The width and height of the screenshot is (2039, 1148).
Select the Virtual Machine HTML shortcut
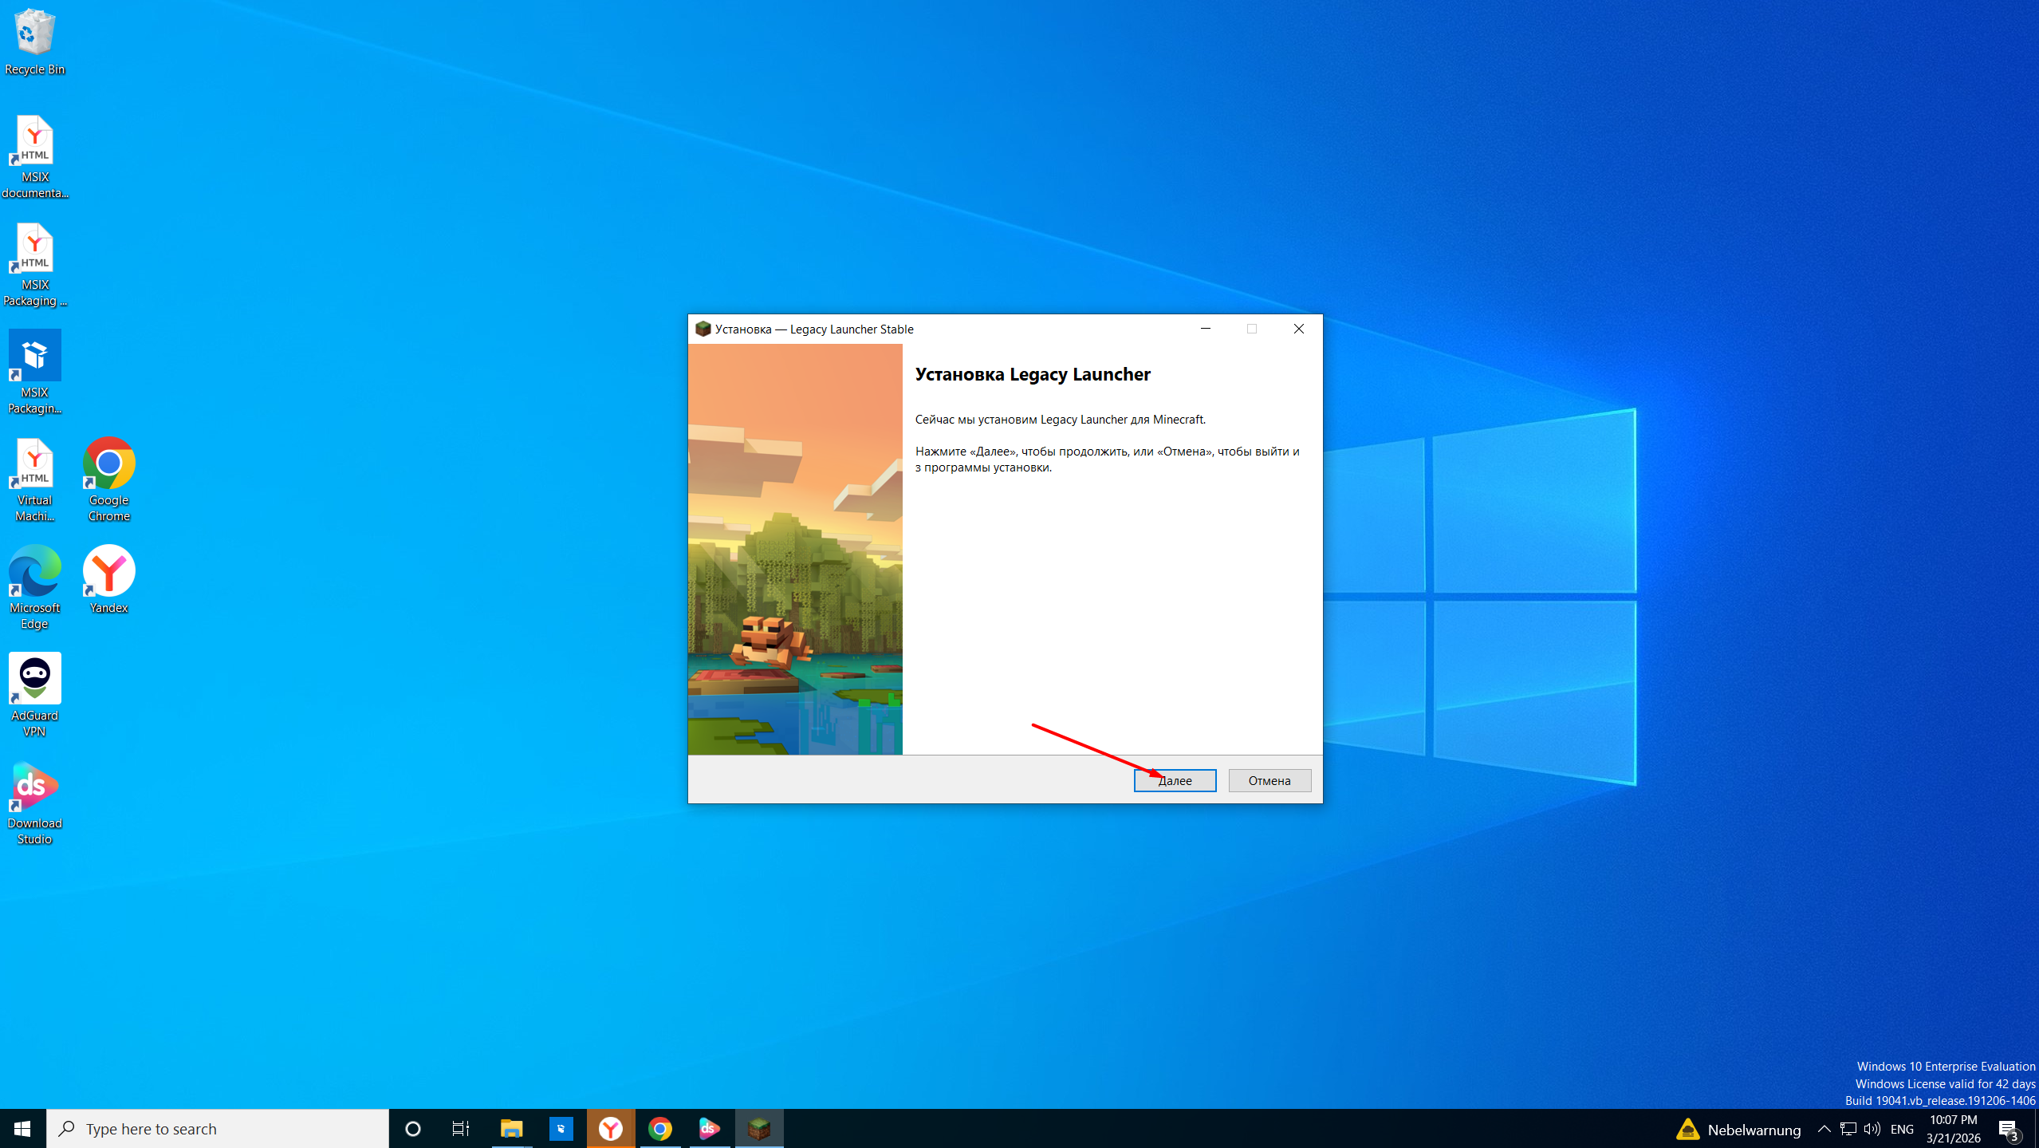pyautogui.click(x=35, y=479)
